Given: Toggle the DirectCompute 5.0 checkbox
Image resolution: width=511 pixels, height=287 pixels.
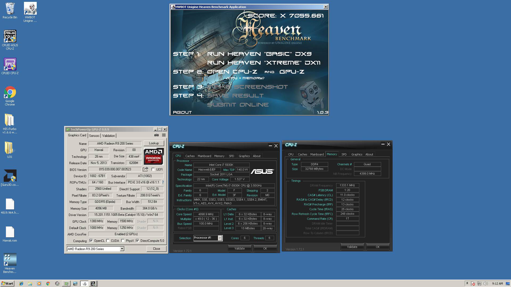Looking at the screenshot, I should click(137, 241).
